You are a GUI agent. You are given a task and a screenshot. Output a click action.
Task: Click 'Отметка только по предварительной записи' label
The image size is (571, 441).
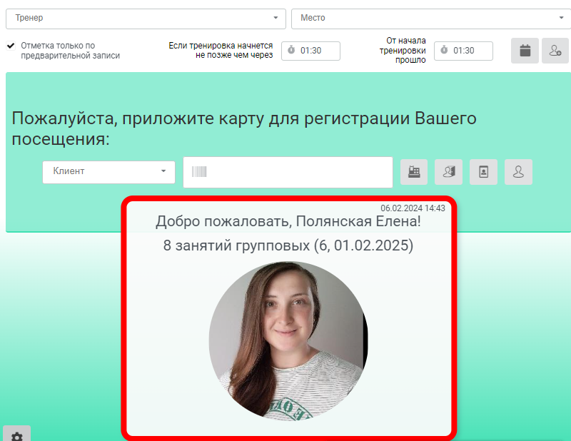coord(70,51)
